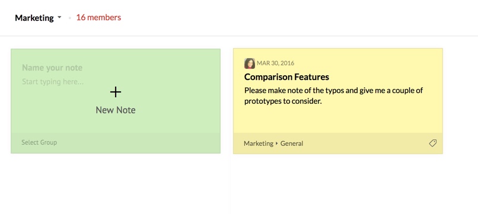
Task: Click the note text about typos
Action: click(333, 95)
